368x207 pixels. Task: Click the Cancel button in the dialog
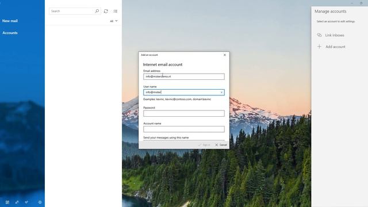pyautogui.click(x=221, y=145)
